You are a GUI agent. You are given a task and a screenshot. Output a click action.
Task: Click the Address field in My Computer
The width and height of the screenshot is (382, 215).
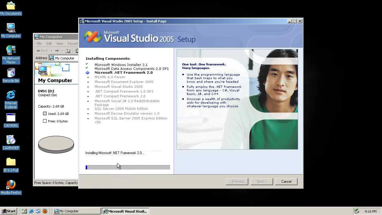coord(64,58)
